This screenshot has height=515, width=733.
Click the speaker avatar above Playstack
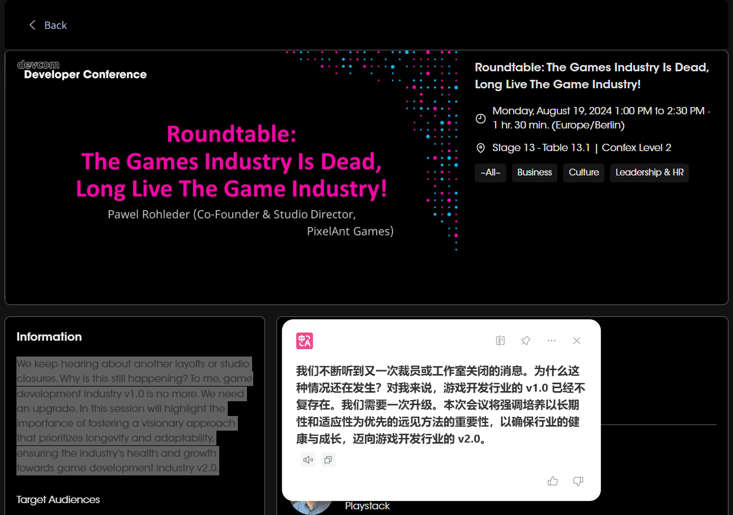[310, 505]
